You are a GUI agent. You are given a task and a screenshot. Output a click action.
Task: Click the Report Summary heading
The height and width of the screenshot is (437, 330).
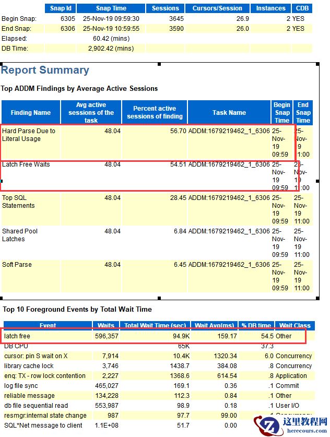coord(45,70)
